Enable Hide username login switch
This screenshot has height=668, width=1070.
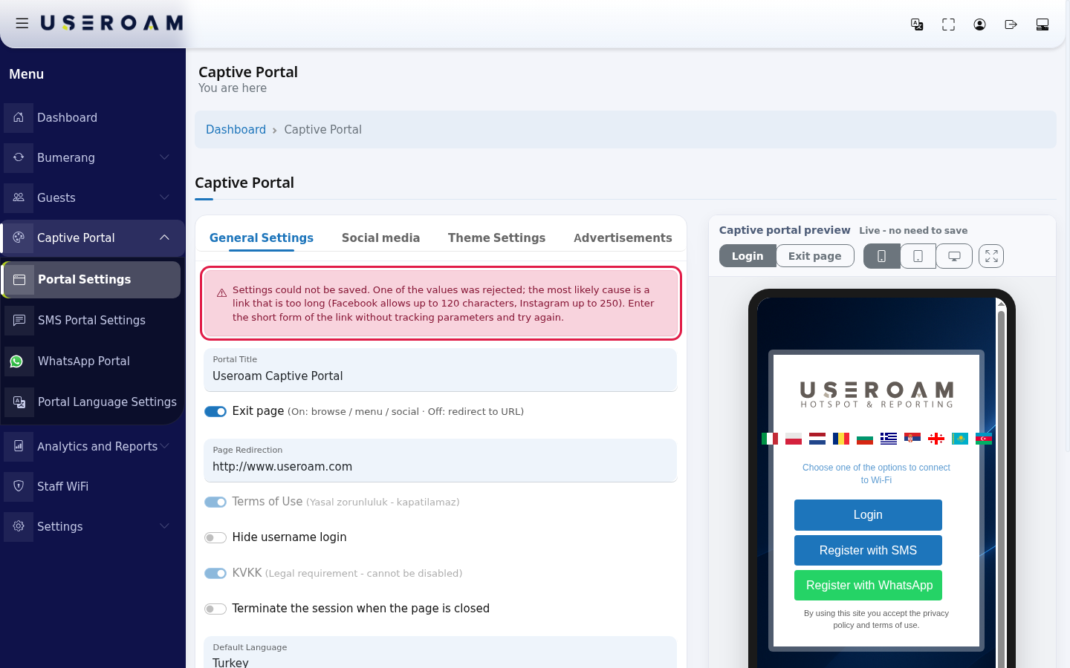[x=215, y=537]
